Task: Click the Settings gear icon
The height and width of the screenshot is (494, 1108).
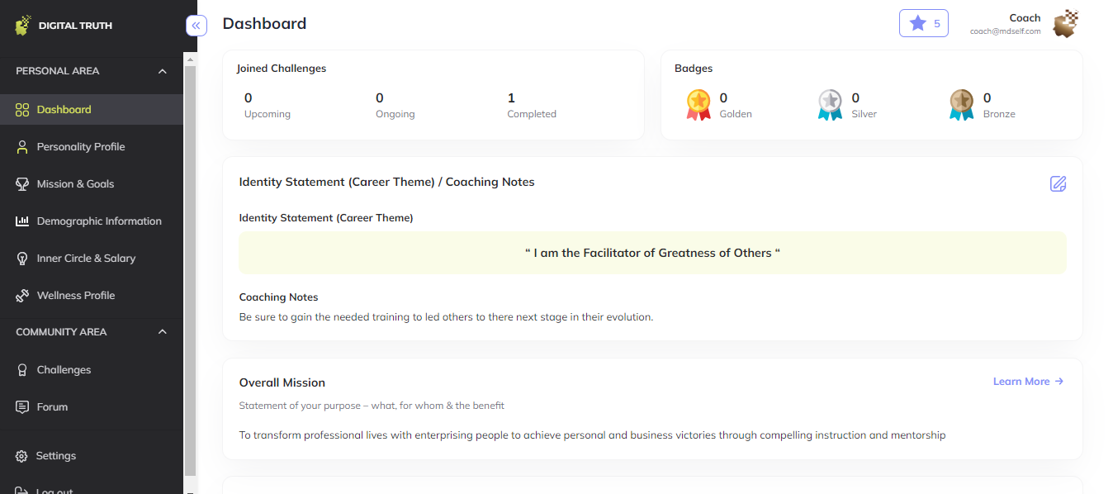Action: click(21, 456)
